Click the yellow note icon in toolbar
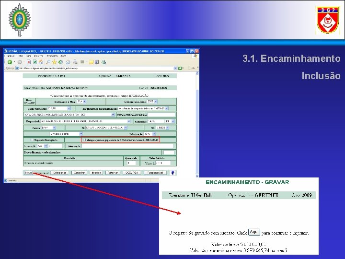The width and height of the screenshot is (345, 259). [91, 62]
